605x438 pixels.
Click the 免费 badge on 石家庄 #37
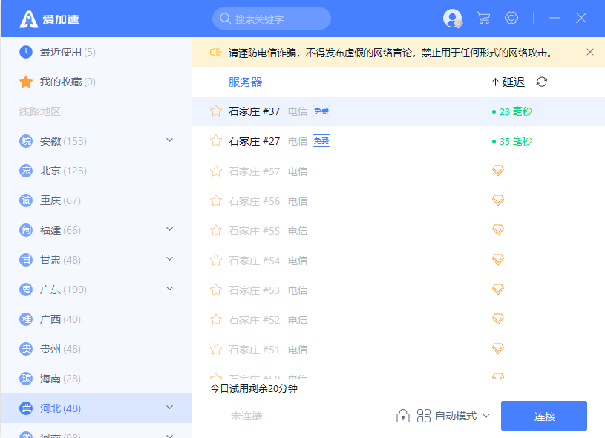(320, 111)
